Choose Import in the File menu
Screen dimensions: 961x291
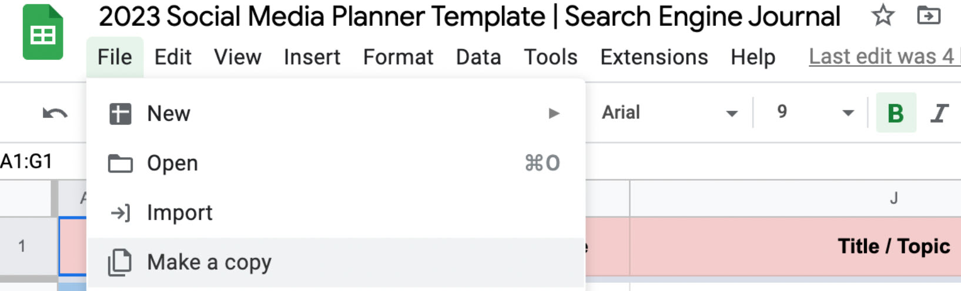tap(336, 212)
